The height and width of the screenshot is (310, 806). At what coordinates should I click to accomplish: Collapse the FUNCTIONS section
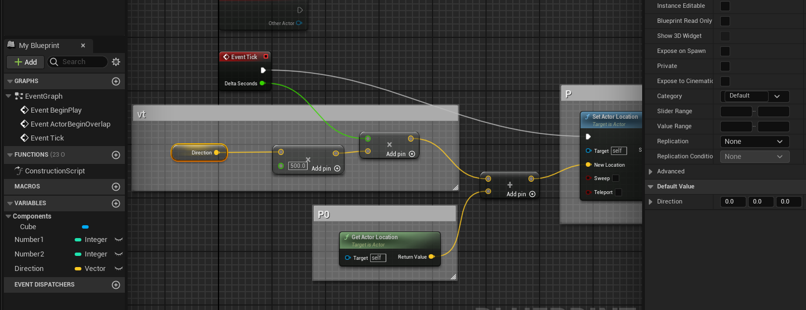pos(10,155)
